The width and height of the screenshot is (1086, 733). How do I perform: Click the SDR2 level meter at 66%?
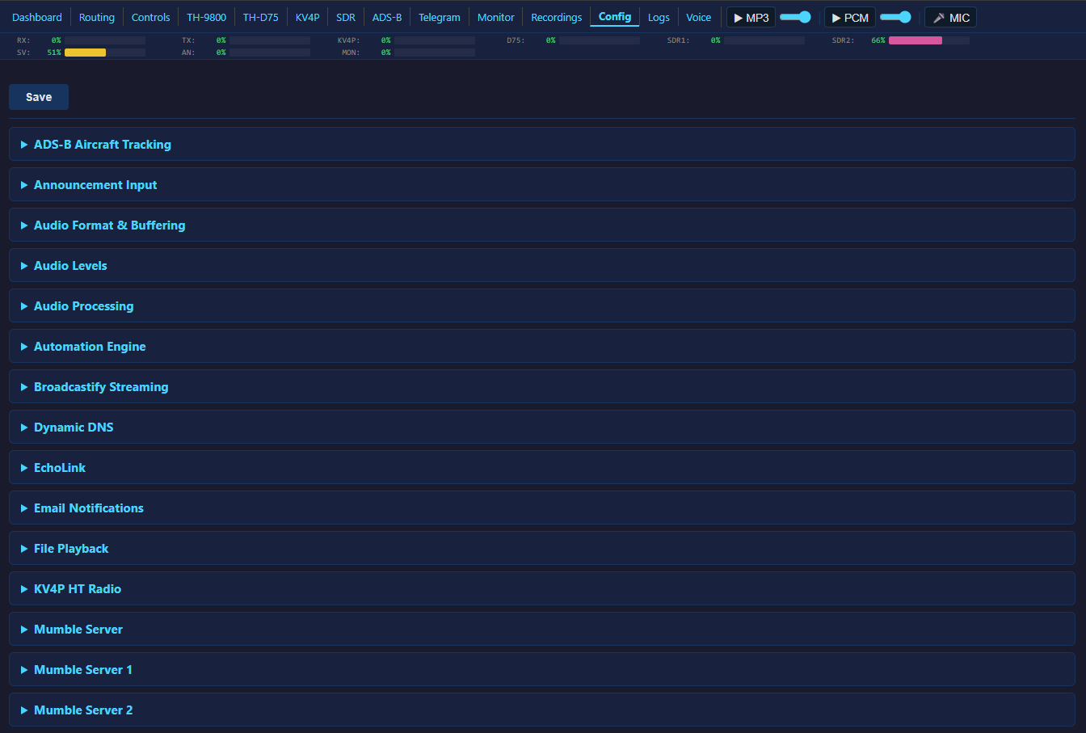929,40
